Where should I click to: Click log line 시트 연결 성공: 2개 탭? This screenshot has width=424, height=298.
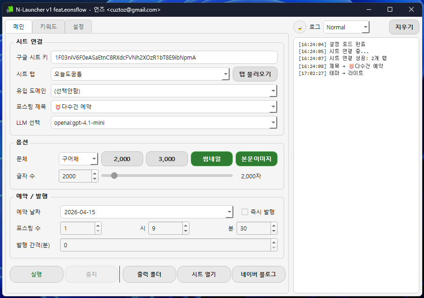pos(342,58)
